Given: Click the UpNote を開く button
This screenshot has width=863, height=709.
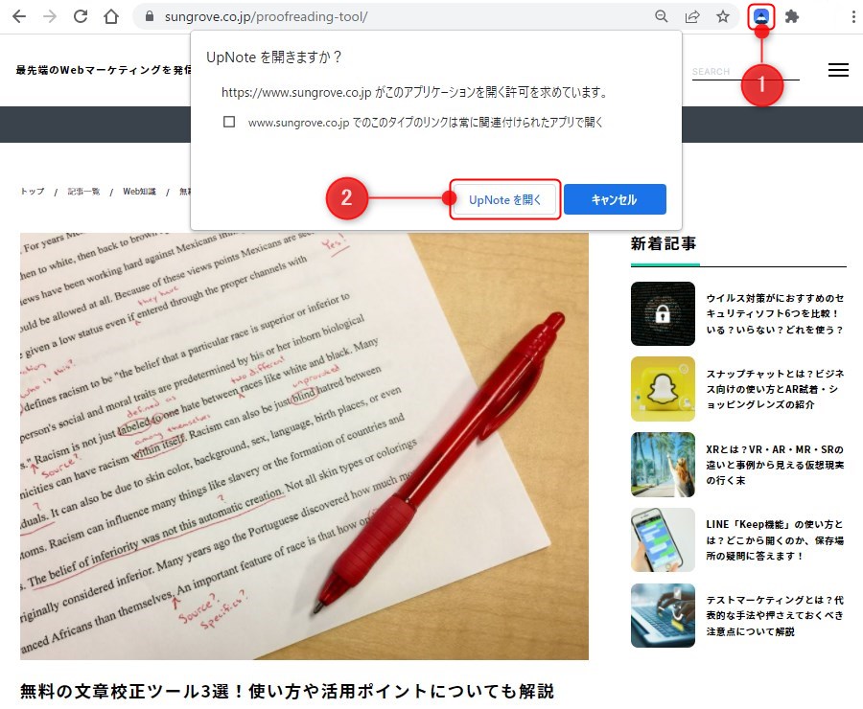Looking at the screenshot, I should [x=505, y=199].
